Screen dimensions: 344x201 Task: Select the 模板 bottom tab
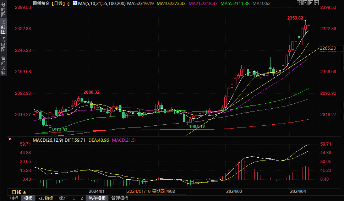point(28,198)
